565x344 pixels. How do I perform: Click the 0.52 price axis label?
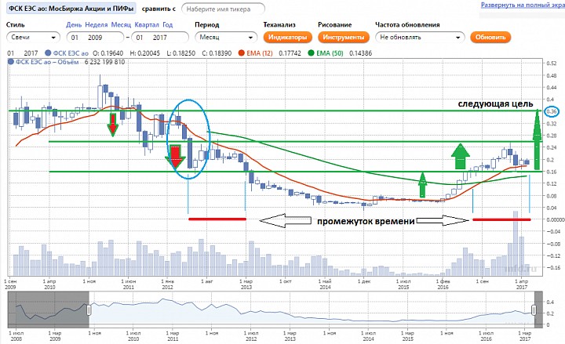(552, 63)
